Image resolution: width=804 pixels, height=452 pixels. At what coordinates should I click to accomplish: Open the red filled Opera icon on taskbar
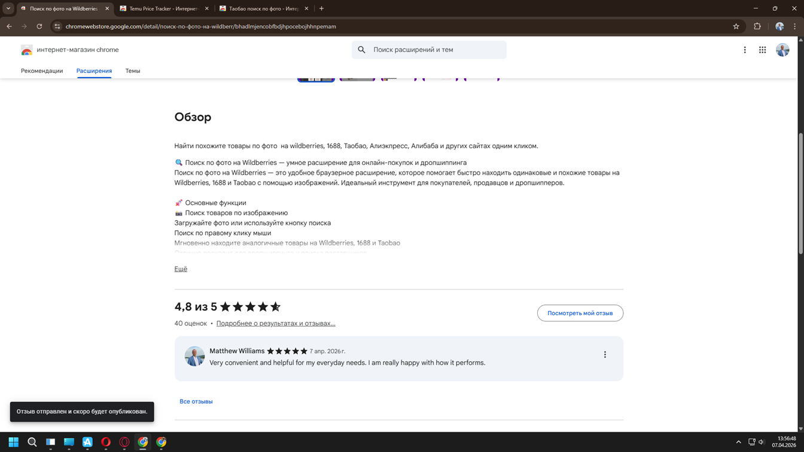click(106, 442)
